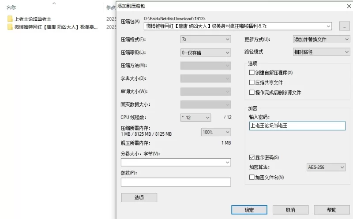Click the 路径模式 label

click(x=254, y=52)
